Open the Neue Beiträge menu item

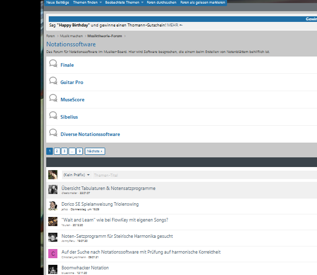click(x=57, y=3)
